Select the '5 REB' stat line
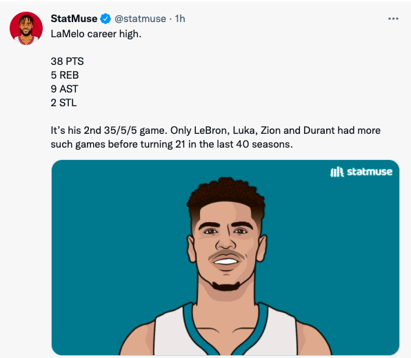This screenshot has width=411, height=358. (x=65, y=75)
